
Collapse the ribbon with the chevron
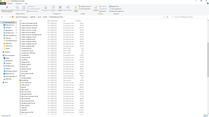[205, 3]
